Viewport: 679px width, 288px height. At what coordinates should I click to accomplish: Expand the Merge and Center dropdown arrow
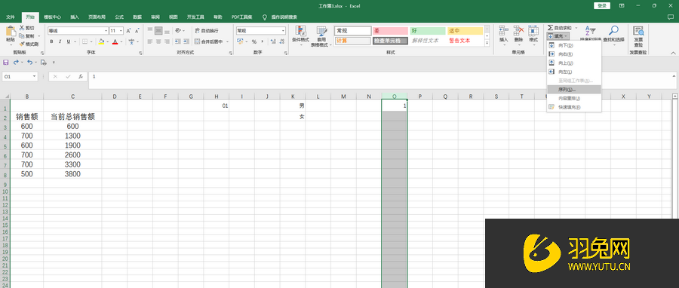(227, 42)
